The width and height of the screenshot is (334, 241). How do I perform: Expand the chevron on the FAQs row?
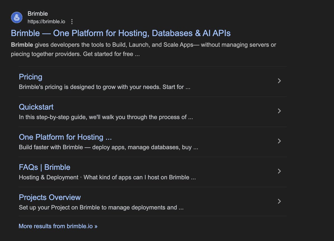[279, 171]
